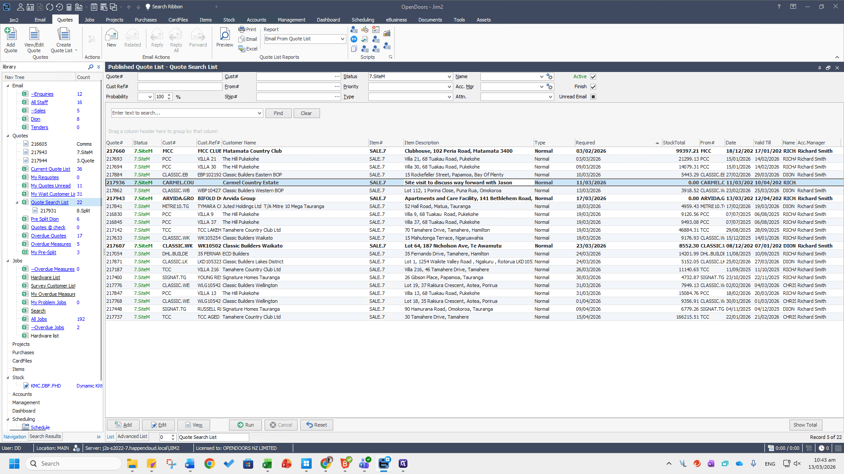Open the Overdue Quotes link in nav tree

48,236
